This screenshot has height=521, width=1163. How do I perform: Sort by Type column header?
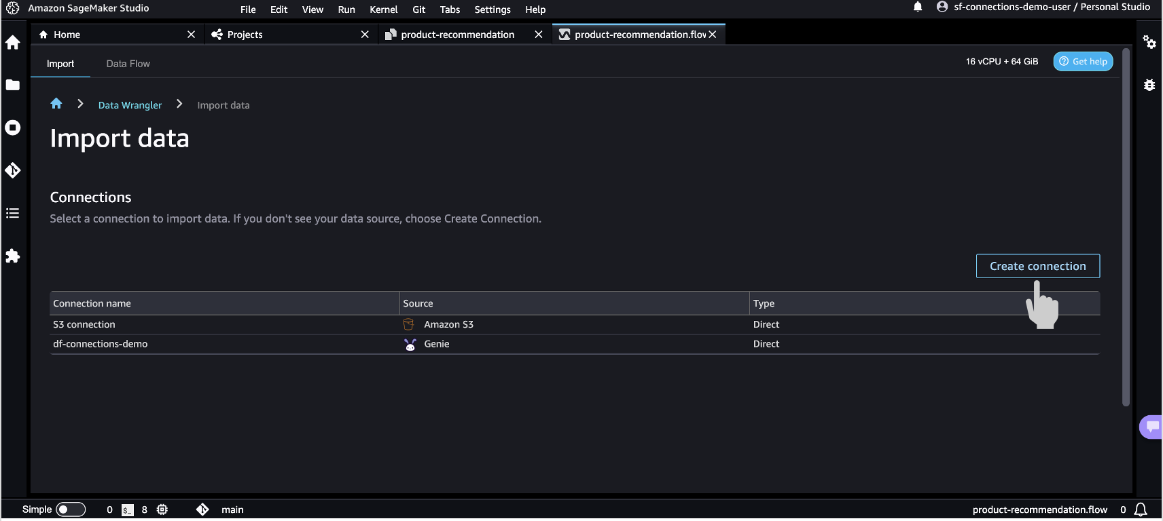pos(925,303)
